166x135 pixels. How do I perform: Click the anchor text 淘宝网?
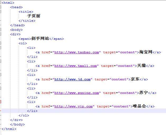tap(146, 52)
